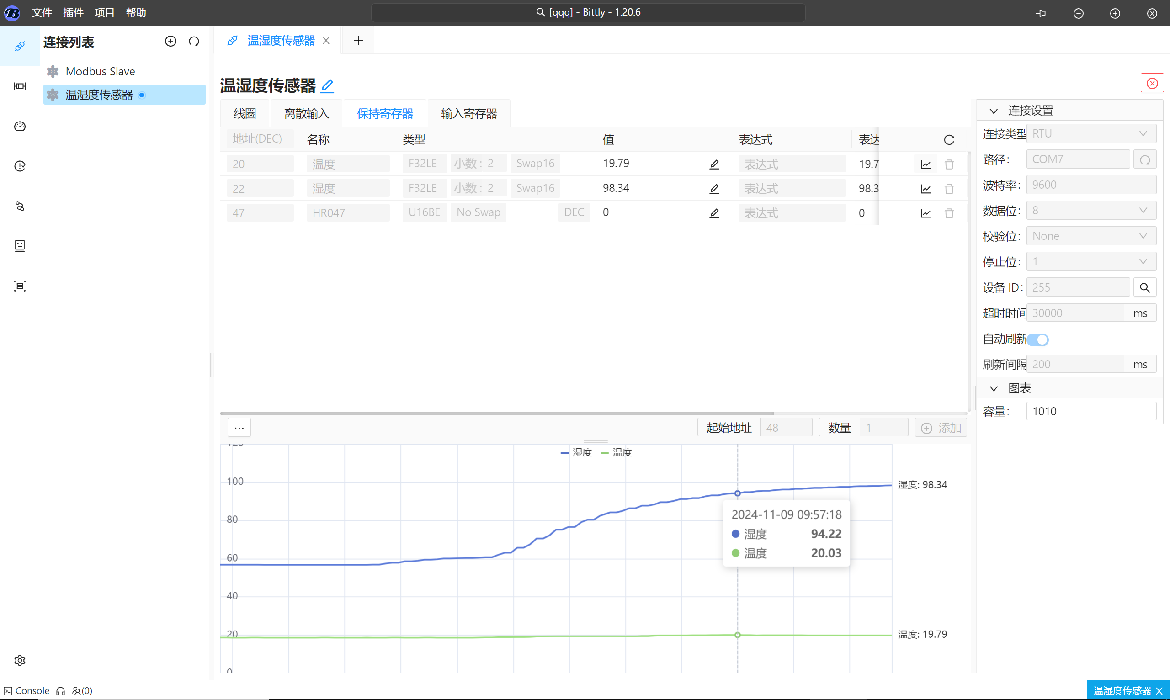Open Swap16 selector in 湿度 row
The image size is (1170, 700).
pyautogui.click(x=536, y=188)
